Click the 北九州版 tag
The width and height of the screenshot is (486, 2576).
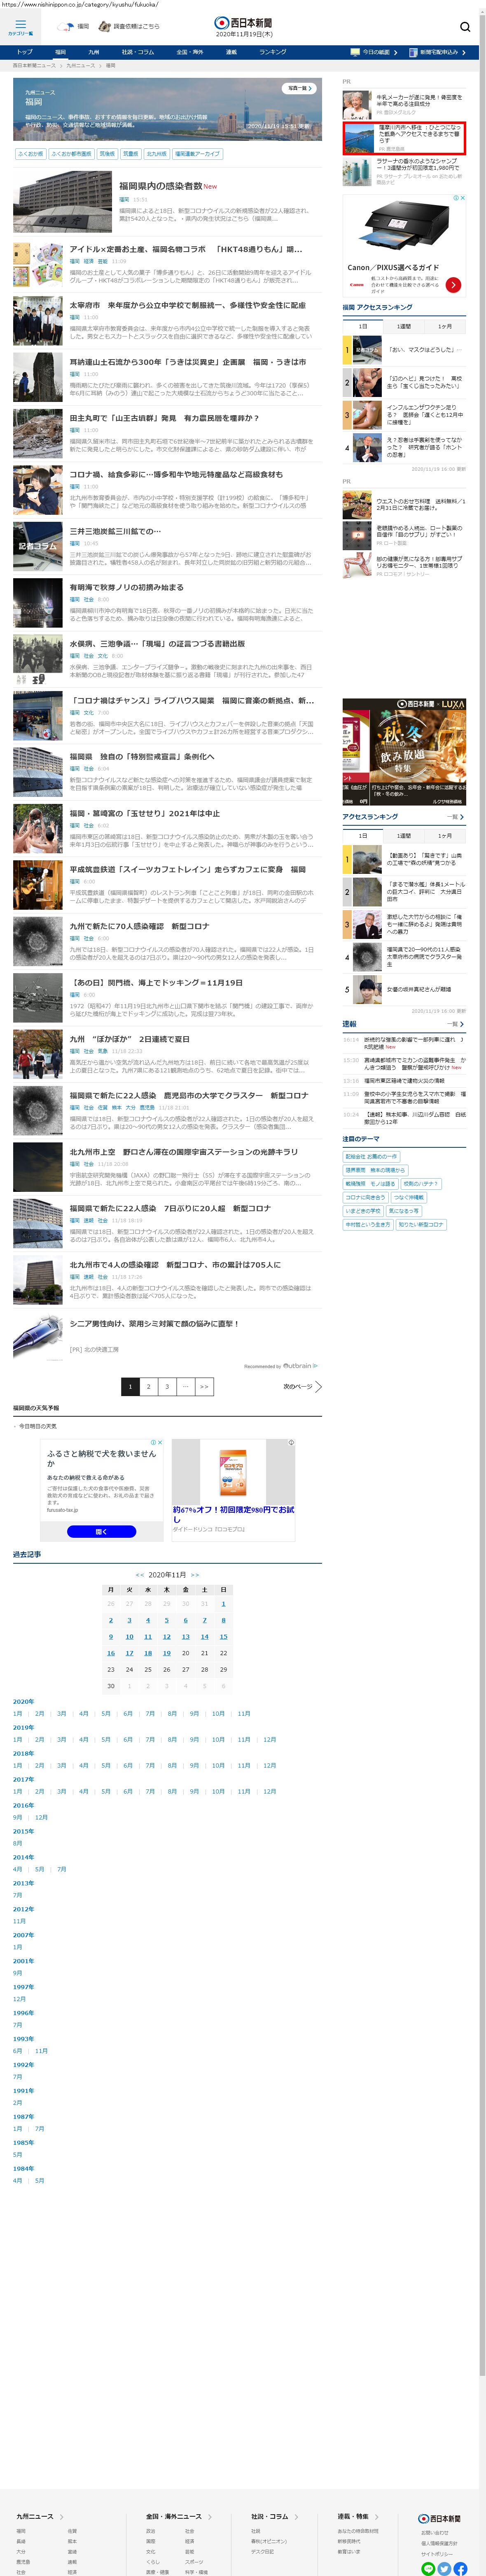click(157, 154)
